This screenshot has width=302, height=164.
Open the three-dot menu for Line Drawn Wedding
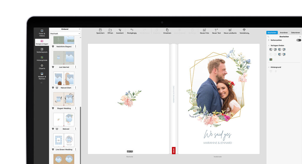click(76, 149)
